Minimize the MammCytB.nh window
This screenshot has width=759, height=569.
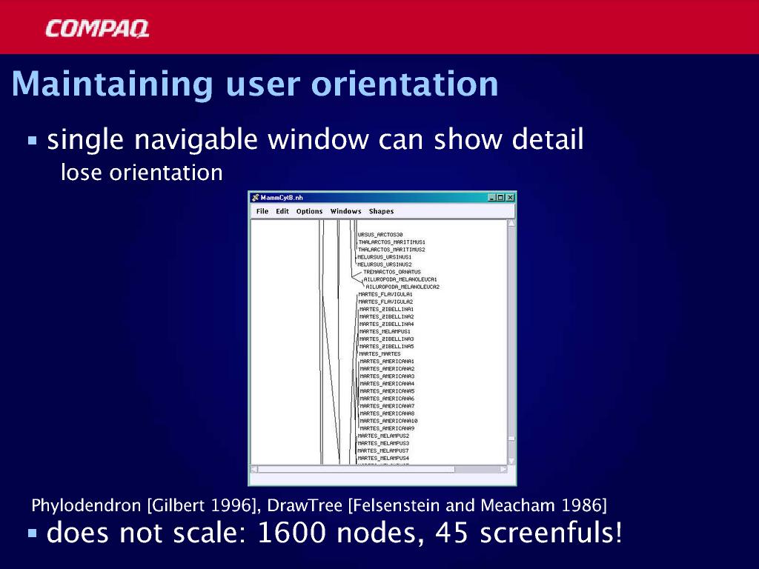click(x=491, y=198)
